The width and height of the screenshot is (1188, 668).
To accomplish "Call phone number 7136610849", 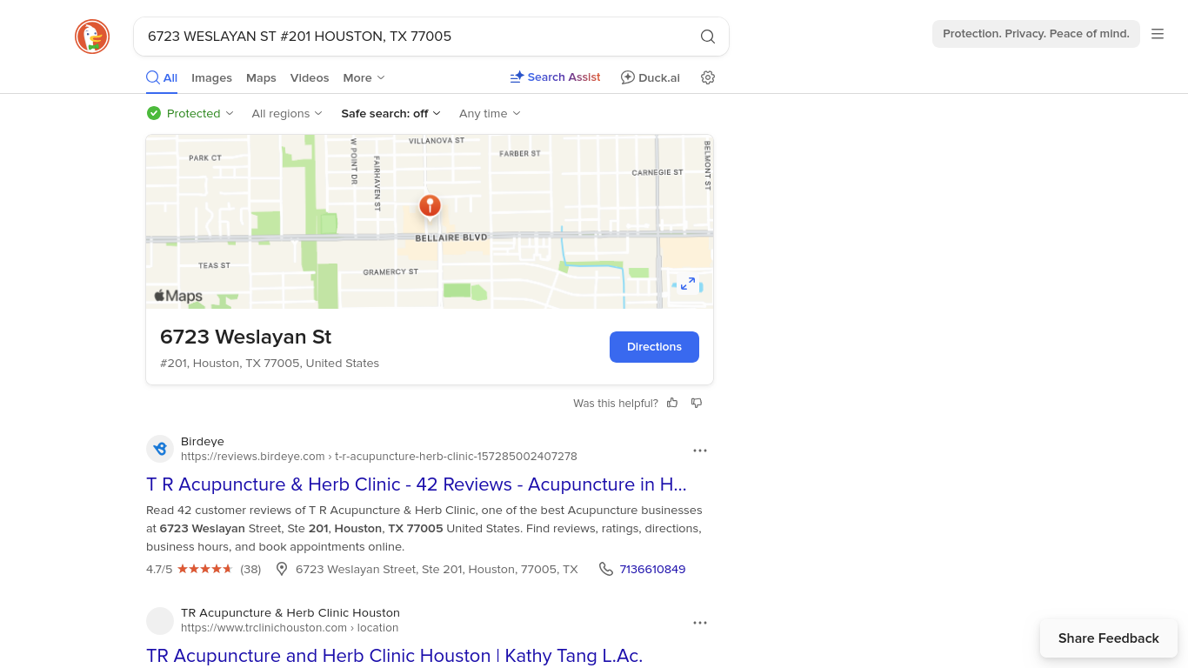I will (652, 569).
